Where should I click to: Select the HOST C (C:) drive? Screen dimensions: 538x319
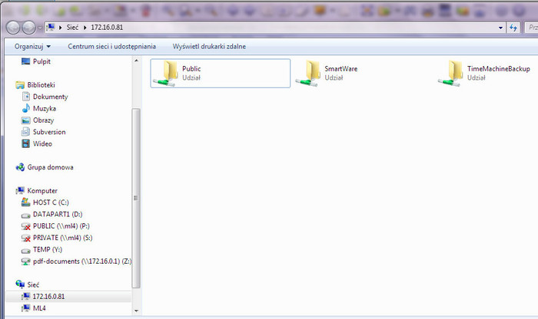pos(51,202)
